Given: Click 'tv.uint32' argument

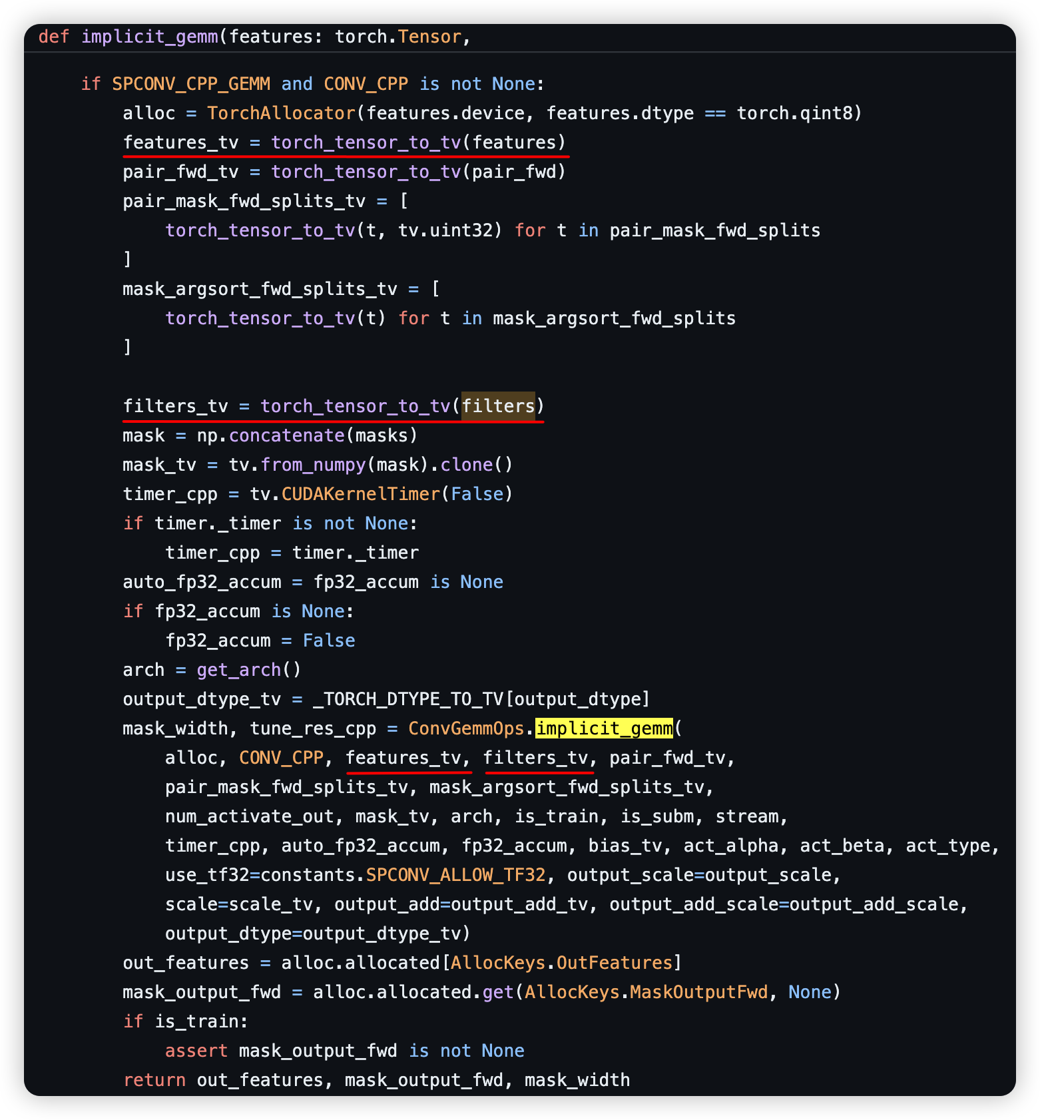Looking at the screenshot, I should point(445,230).
